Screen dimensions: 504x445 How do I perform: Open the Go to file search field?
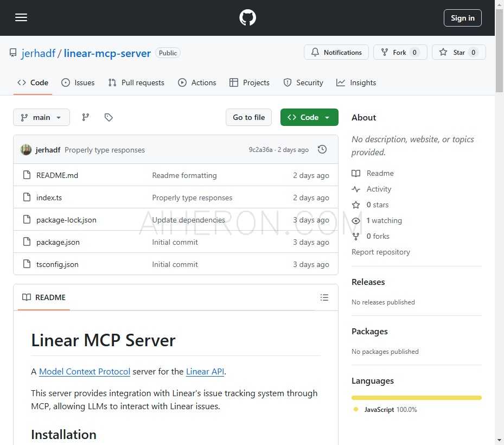pyautogui.click(x=248, y=117)
